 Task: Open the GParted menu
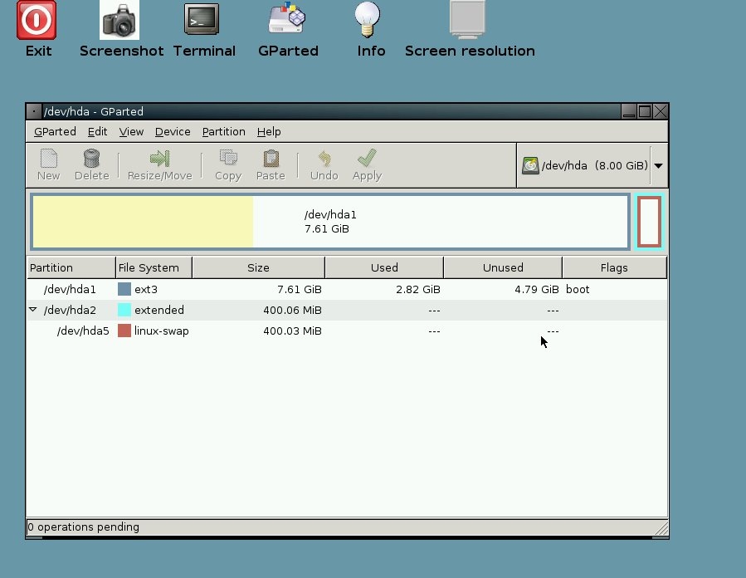click(55, 131)
